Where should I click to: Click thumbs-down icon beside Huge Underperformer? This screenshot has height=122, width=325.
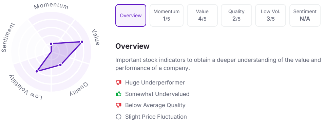coord(118,83)
